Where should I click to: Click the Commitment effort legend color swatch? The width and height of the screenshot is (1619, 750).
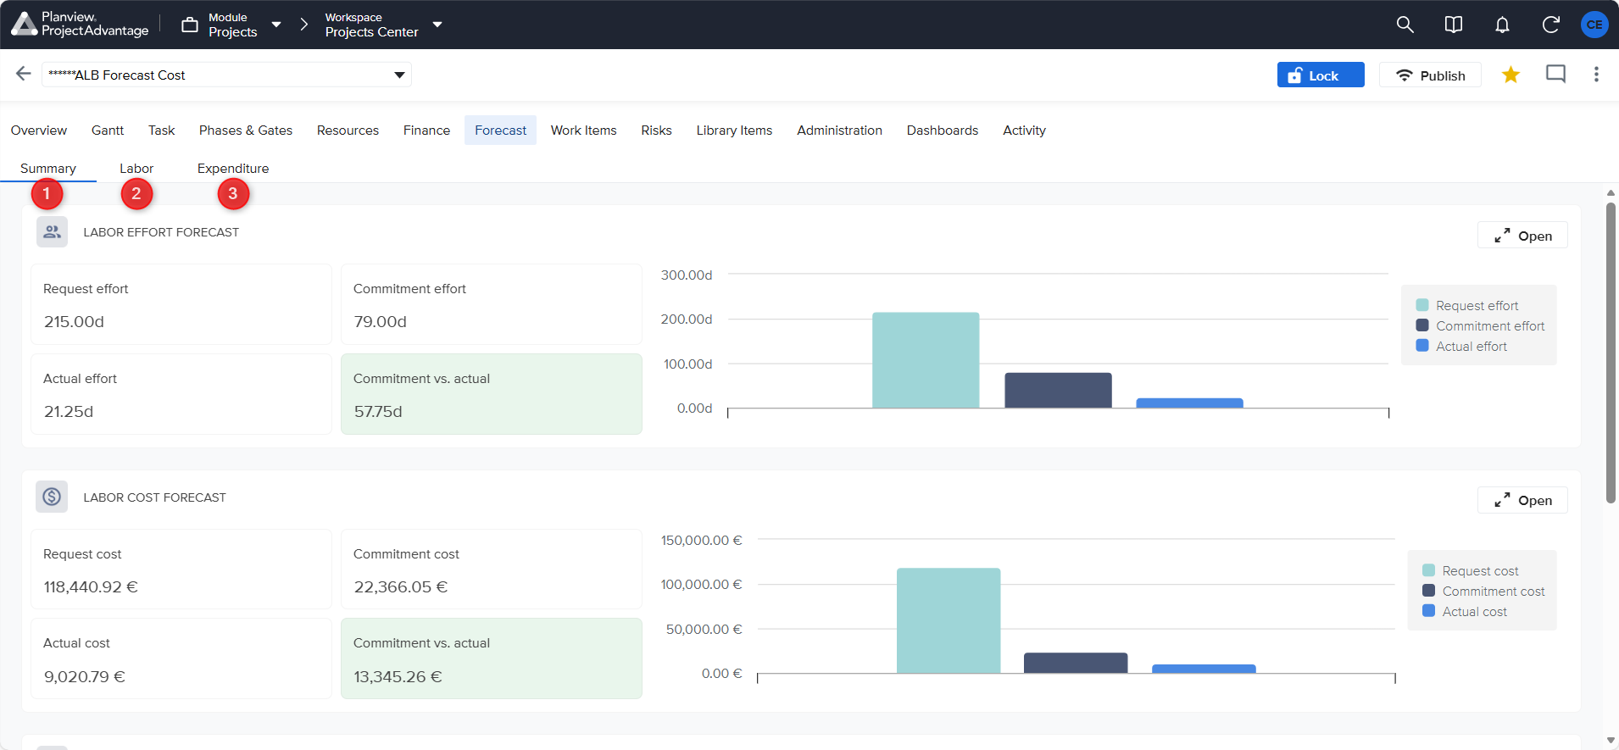1422,325
